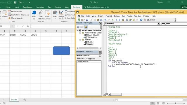Screen dimensions: 187x105
Task: Open the blue Add-ins store icon
Action: point(34,15)
